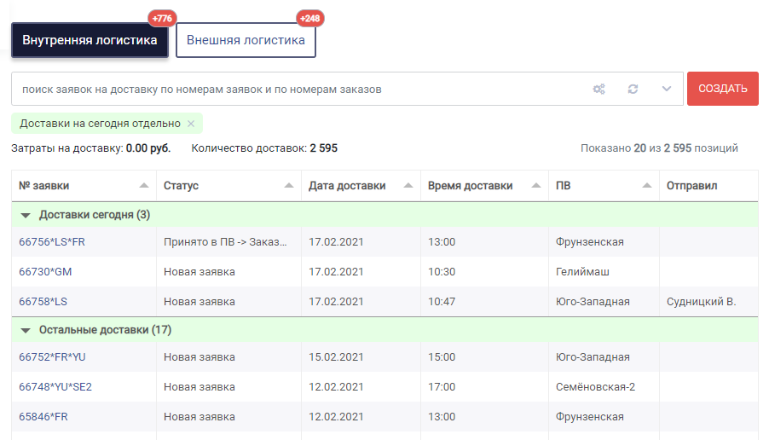This screenshot has height=440, width=769.
Task: Click the refresh icon in search bar
Action: click(x=633, y=89)
